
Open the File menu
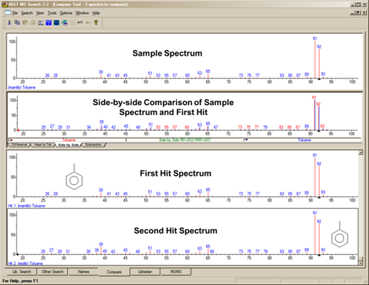tap(15, 13)
